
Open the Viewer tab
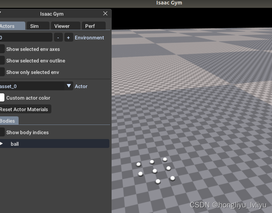point(65,26)
